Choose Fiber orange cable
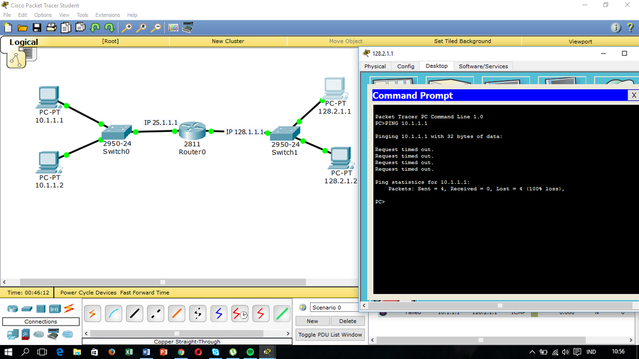Screen dimensions: 639x359 point(177,314)
